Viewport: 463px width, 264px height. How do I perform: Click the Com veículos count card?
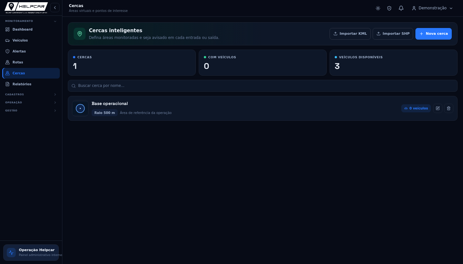point(263,62)
